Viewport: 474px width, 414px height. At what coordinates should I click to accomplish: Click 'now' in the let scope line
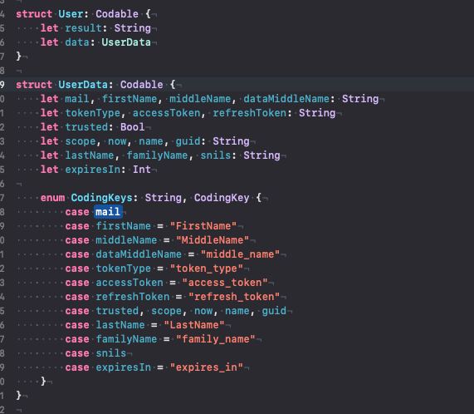117,141
